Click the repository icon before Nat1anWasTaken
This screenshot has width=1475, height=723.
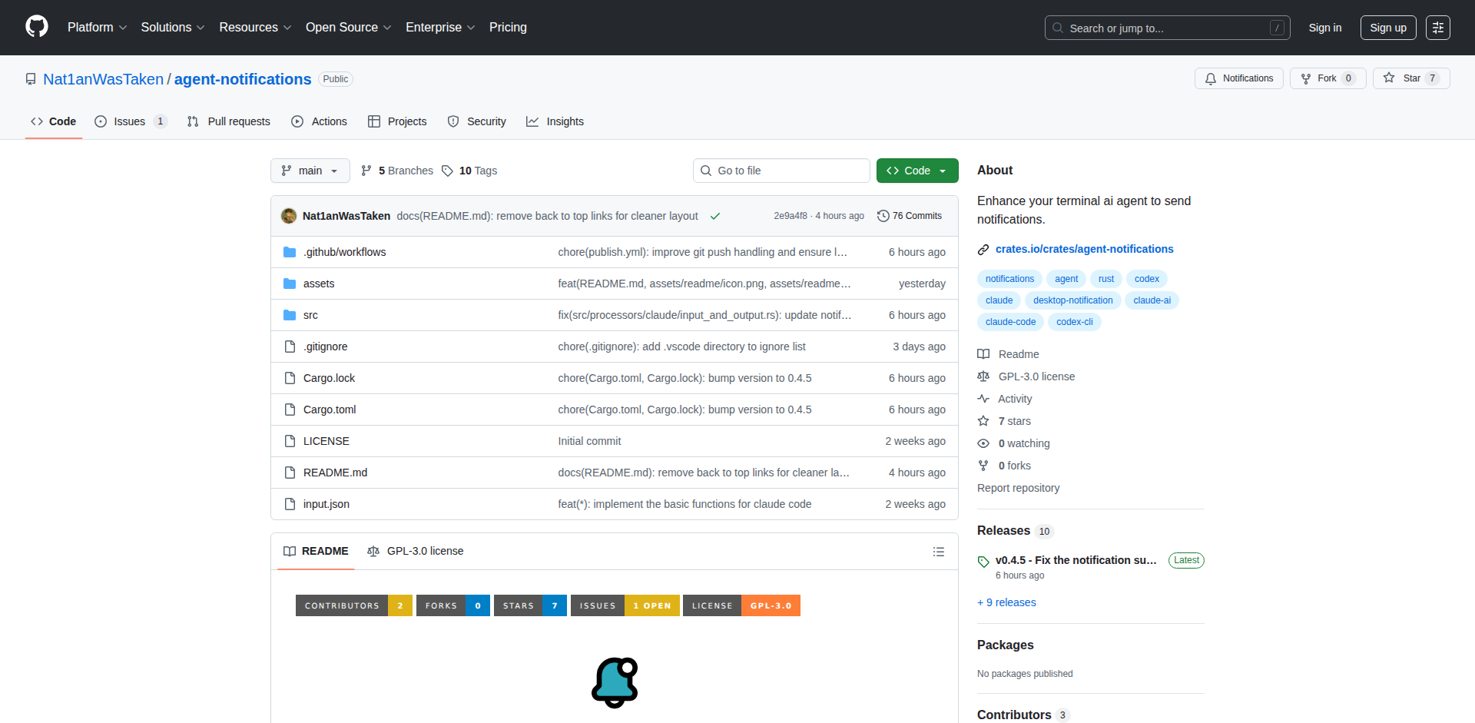click(x=31, y=79)
